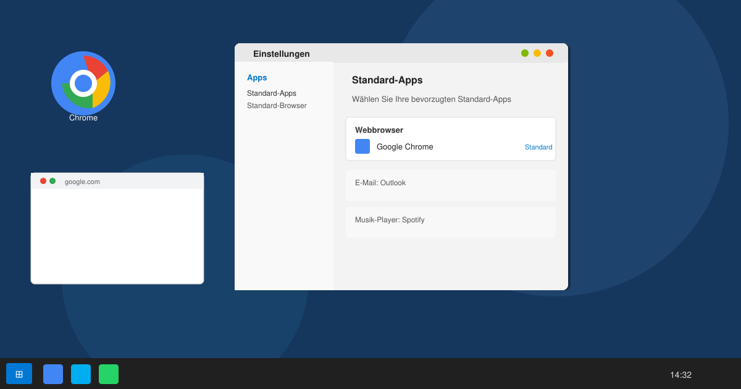Viewport: 741px width, 389px height.
Task: Open Standard-Apps in the sidebar
Action: pos(272,93)
